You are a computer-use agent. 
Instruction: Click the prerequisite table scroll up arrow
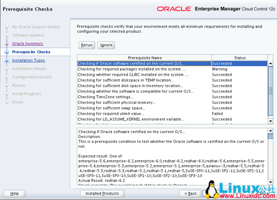tap(270, 63)
